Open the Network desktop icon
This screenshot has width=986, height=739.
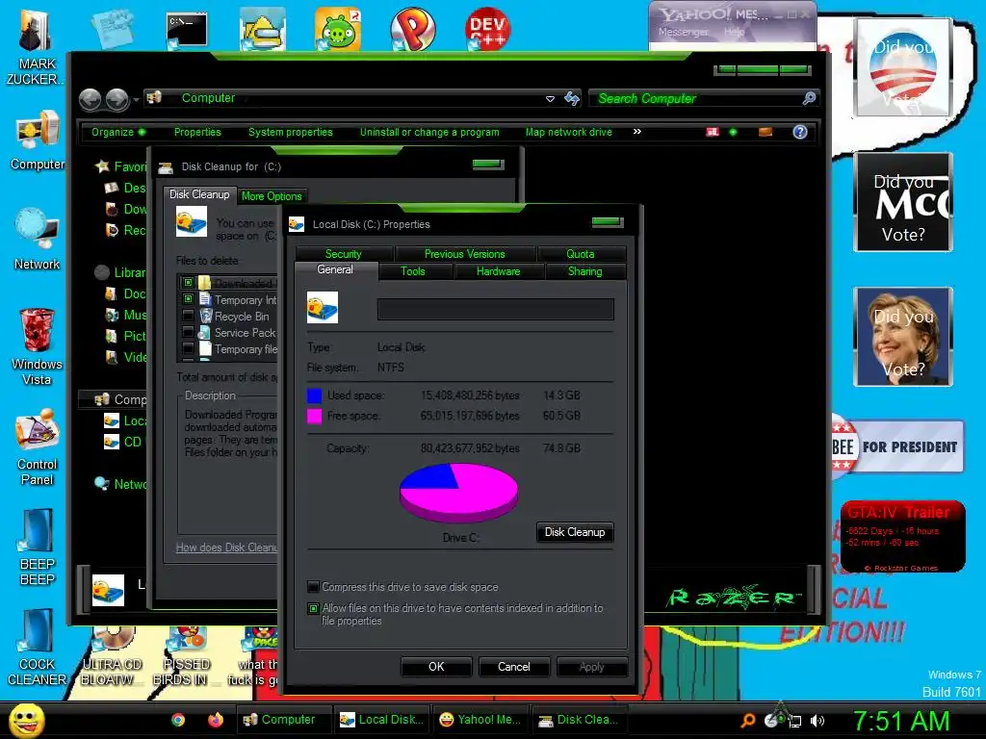[38, 239]
